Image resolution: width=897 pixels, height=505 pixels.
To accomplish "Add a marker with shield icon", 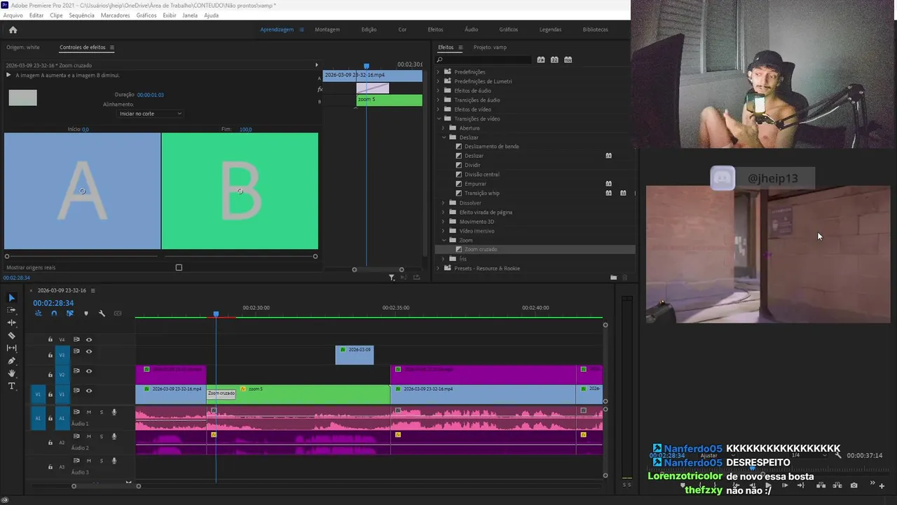I will 86,314.
